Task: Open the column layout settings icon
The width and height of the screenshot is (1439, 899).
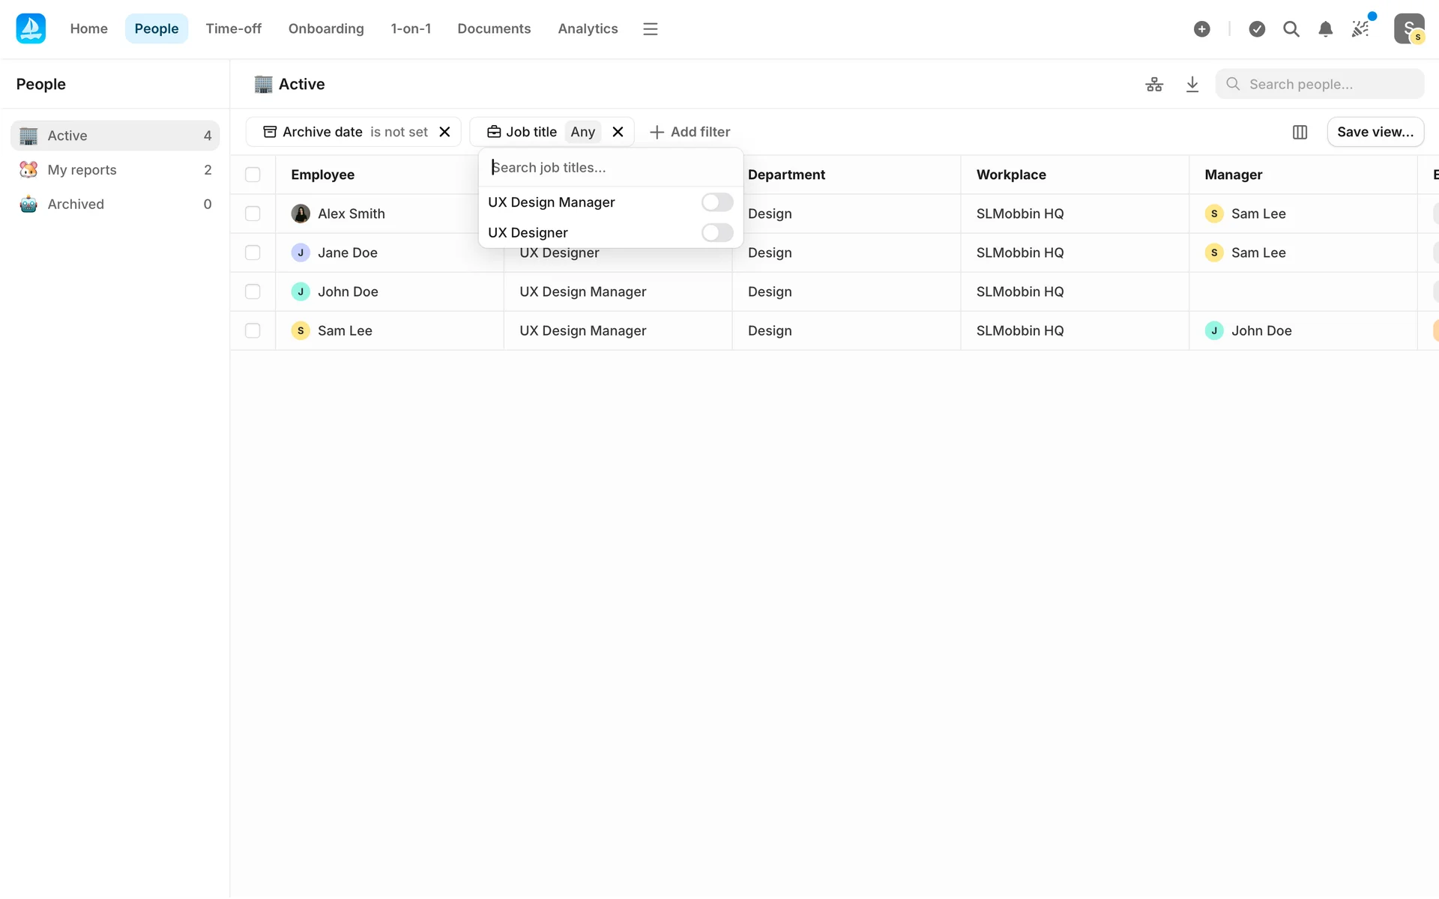Action: point(1300,132)
